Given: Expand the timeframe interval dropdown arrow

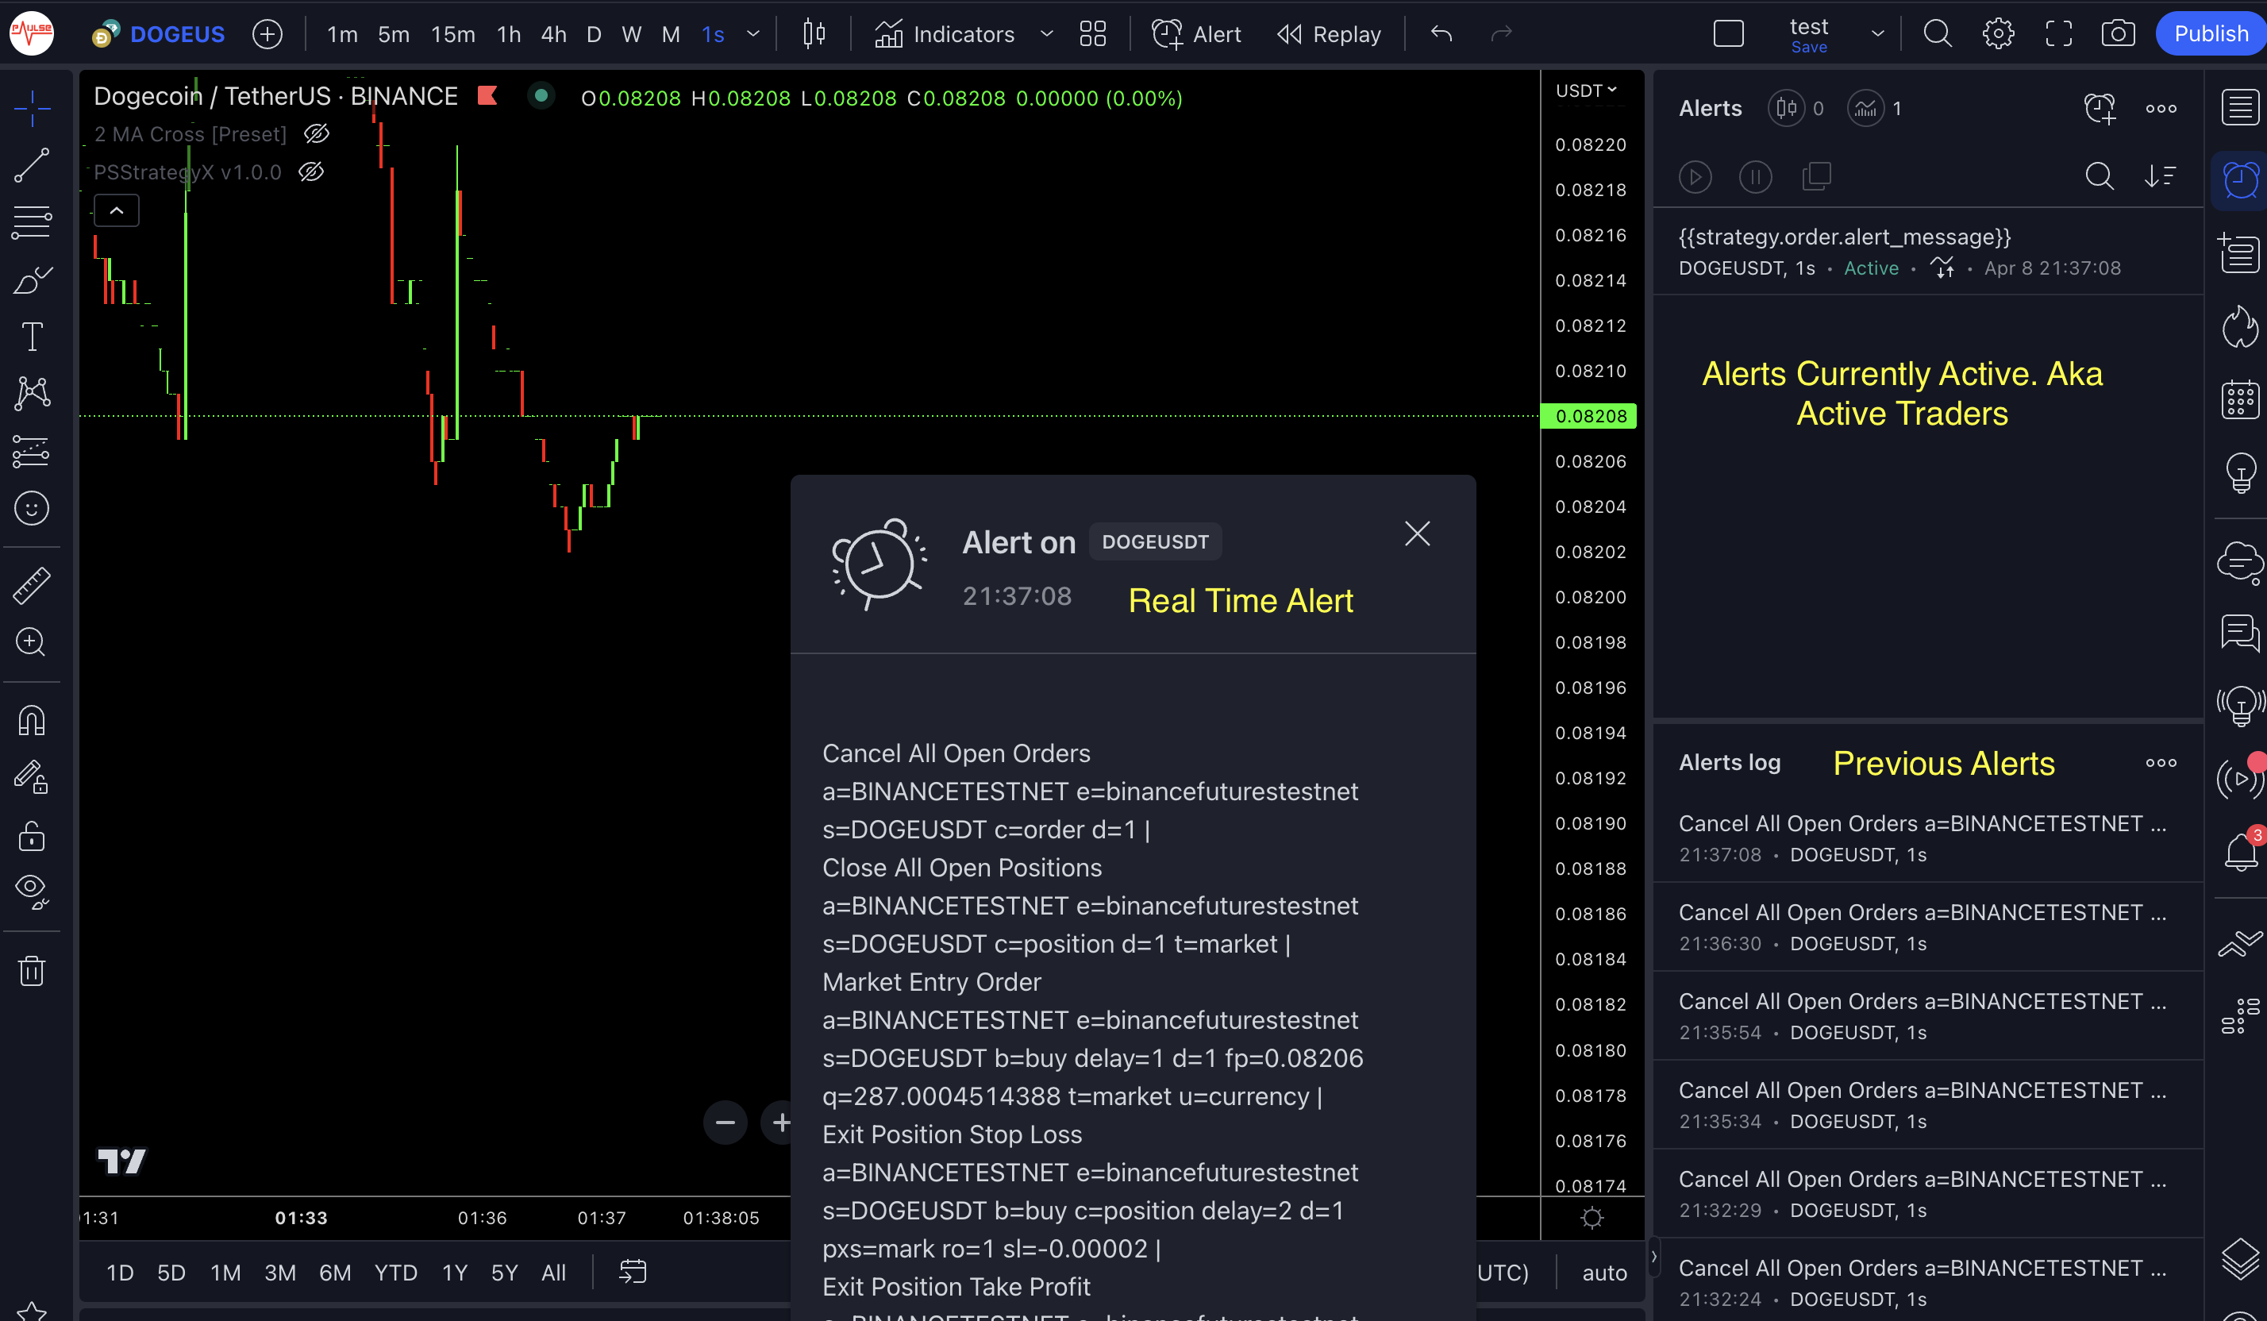Looking at the screenshot, I should [x=753, y=34].
